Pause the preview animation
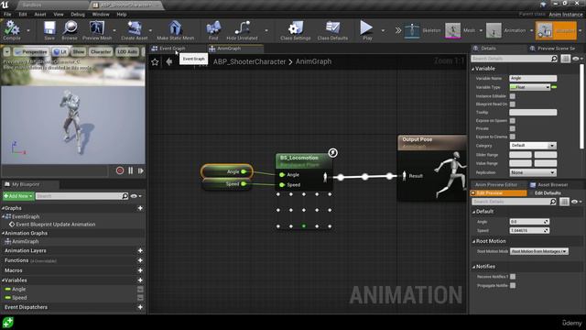Image resolution: width=586 pixels, height=330 pixels. pyautogui.click(x=130, y=170)
